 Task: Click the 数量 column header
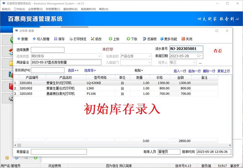coord(140,78)
